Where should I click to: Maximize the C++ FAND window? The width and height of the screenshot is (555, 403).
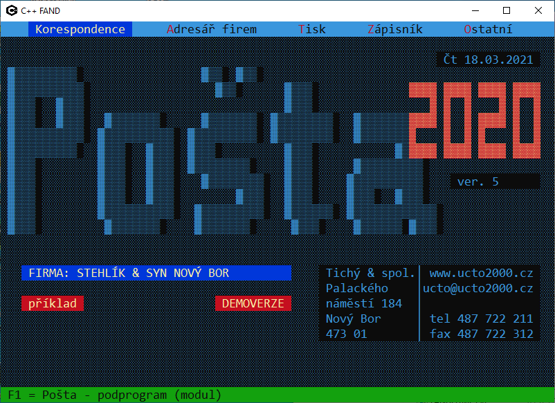click(x=507, y=10)
